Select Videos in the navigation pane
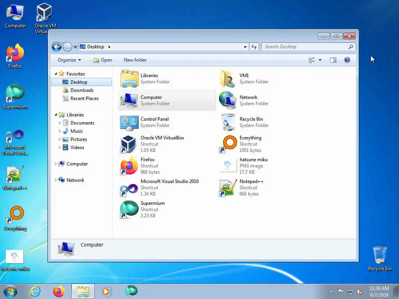This screenshot has height=299, width=399. point(77,148)
